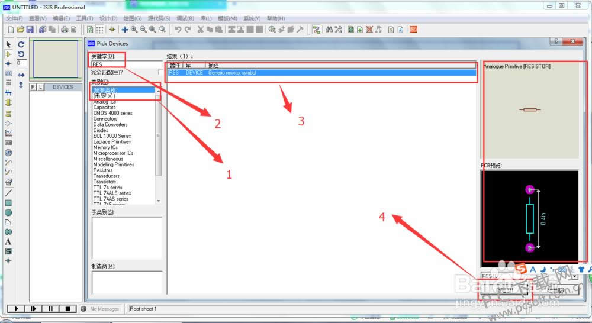This screenshot has height=323, width=592.
Task: Enable the 完全匹配 exact match checkbox
Action: click(x=160, y=72)
